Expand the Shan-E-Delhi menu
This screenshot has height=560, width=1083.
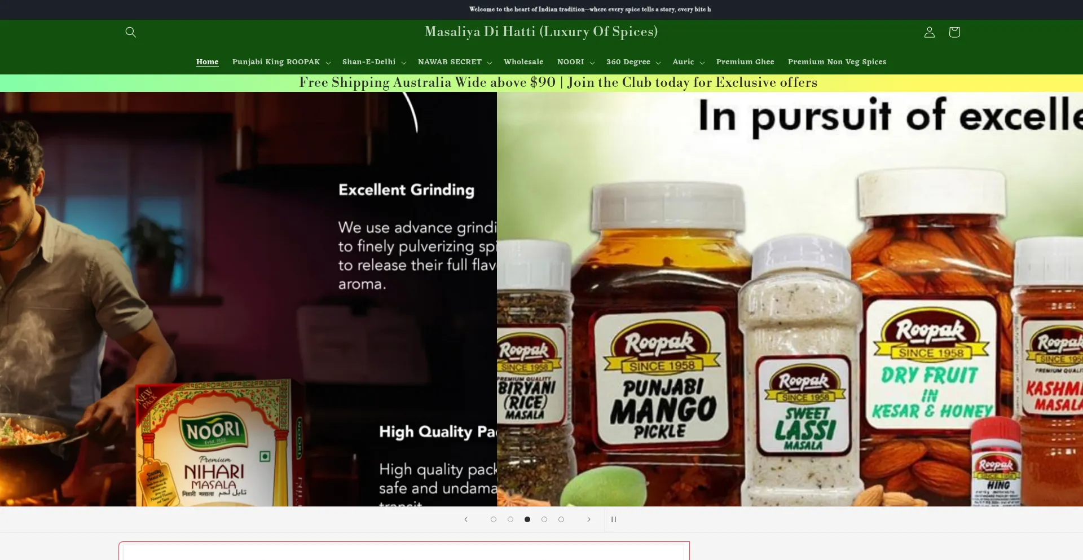point(374,62)
